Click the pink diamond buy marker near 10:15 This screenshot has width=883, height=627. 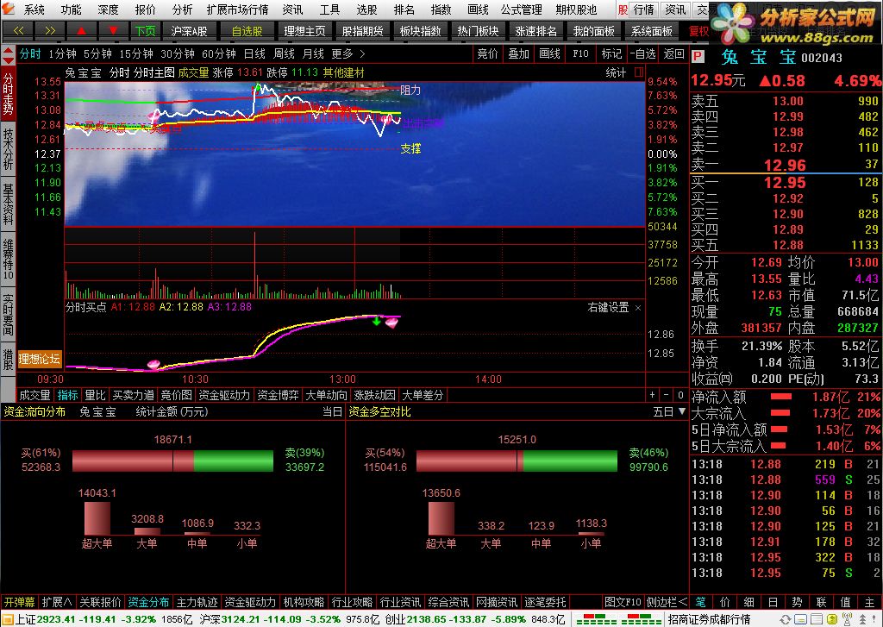pos(153,365)
